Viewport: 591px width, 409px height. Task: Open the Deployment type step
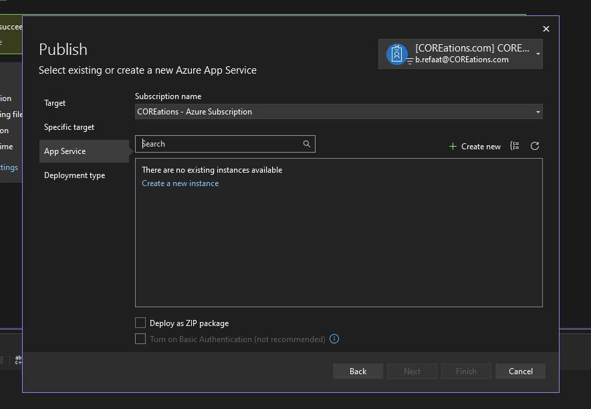tap(74, 175)
